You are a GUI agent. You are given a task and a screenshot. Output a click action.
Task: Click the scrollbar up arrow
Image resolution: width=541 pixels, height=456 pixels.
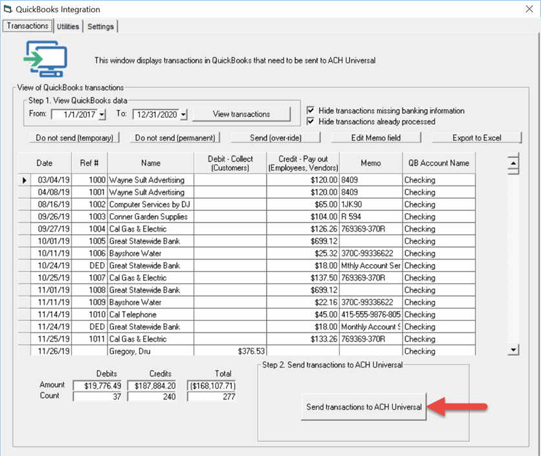pyautogui.click(x=514, y=162)
